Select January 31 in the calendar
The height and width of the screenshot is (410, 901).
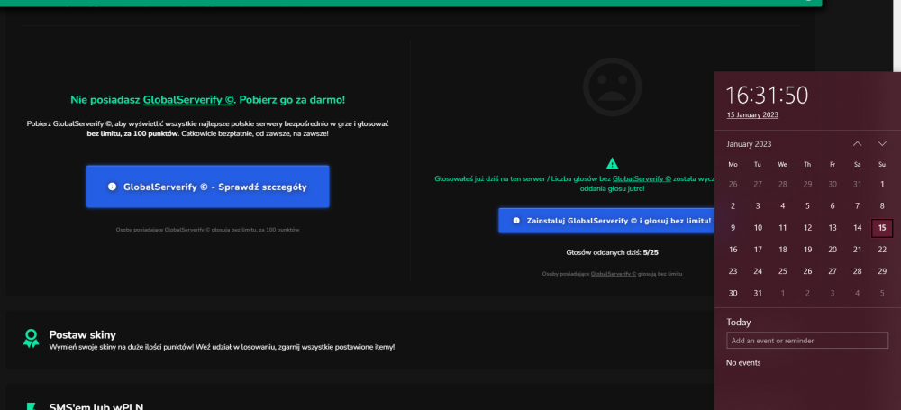[x=758, y=293]
